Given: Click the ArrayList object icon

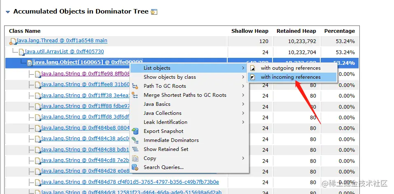Looking at the screenshot, I should click(x=21, y=52).
